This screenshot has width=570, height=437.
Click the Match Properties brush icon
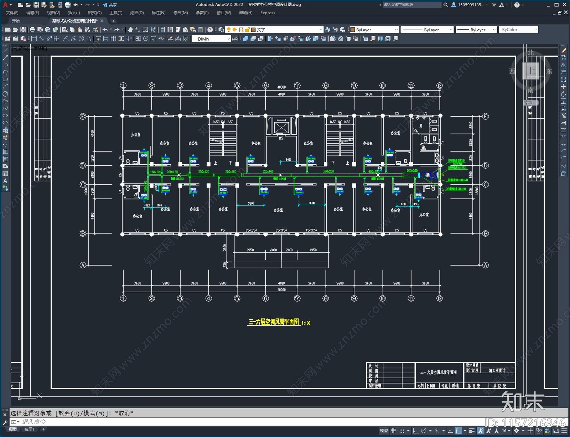tap(95, 30)
